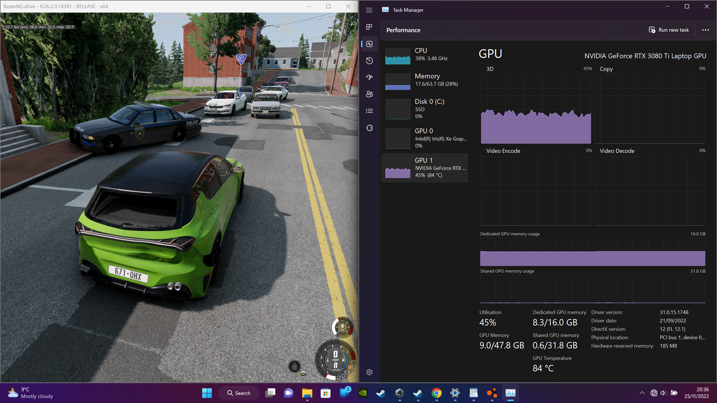Open the clock and date 20:36 flyout
The width and height of the screenshot is (717, 403).
coord(697,393)
